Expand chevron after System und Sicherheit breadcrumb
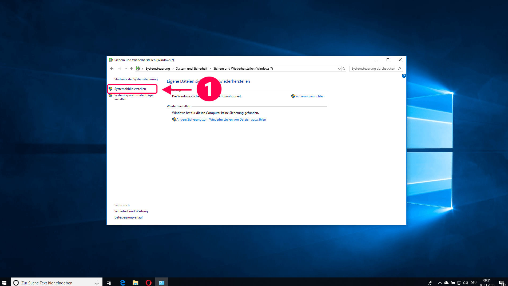This screenshot has width=508, height=286. [210, 69]
